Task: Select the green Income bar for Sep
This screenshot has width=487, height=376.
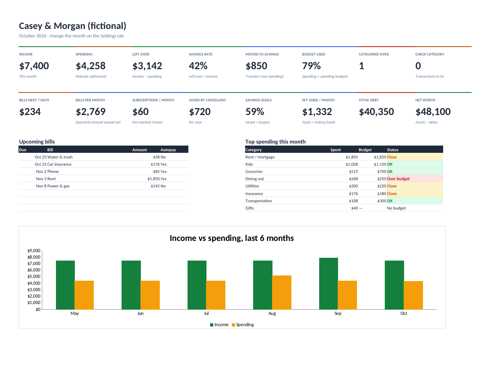Action: pyautogui.click(x=328, y=284)
